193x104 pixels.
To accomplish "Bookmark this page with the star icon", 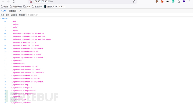I will (x=134, y=1).
